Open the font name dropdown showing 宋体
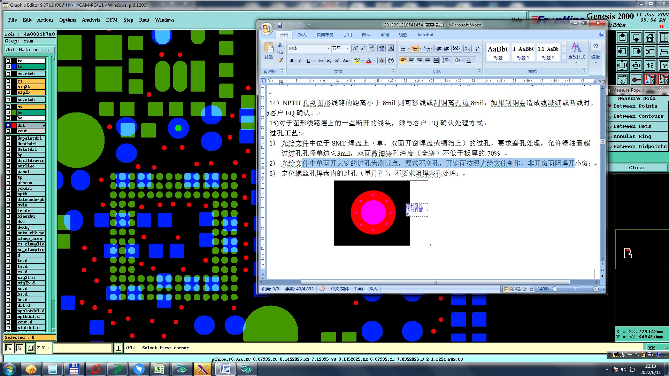Screen dimensions: 669x376 point(328,49)
